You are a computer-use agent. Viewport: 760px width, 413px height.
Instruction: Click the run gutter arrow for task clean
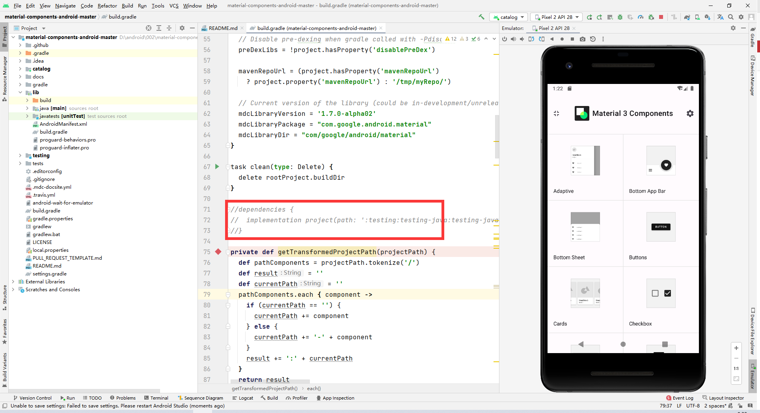pyautogui.click(x=217, y=167)
